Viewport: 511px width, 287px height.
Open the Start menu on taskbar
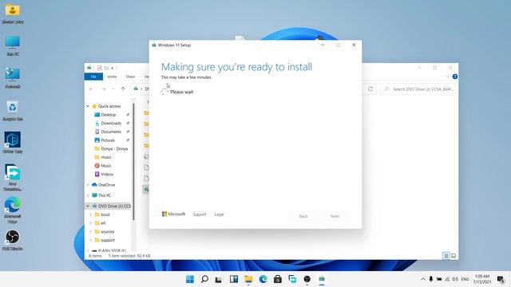pos(190,279)
